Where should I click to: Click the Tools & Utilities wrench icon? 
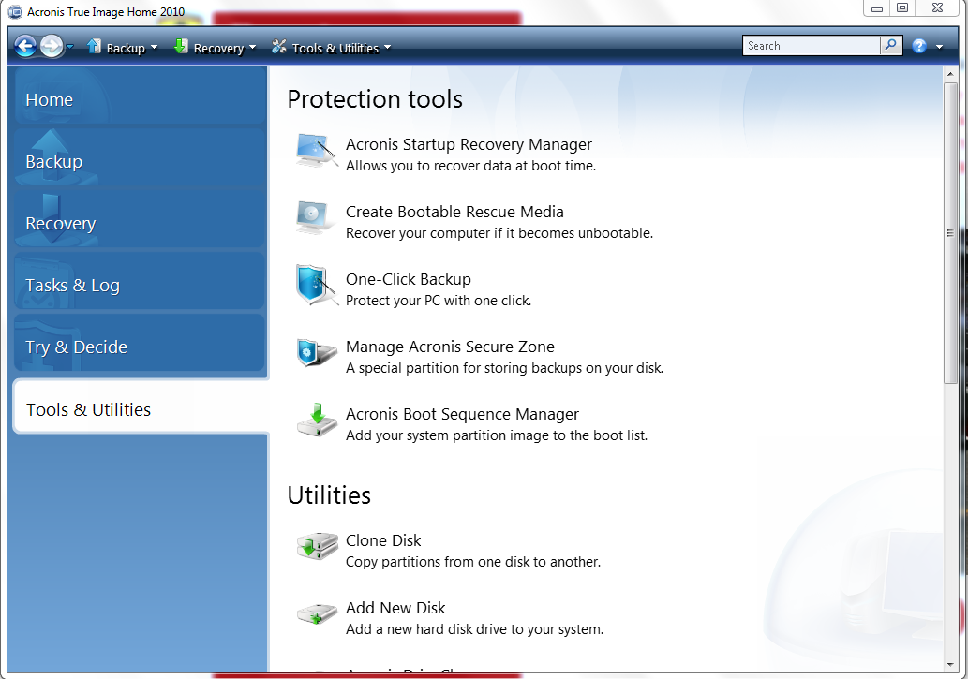click(279, 46)
